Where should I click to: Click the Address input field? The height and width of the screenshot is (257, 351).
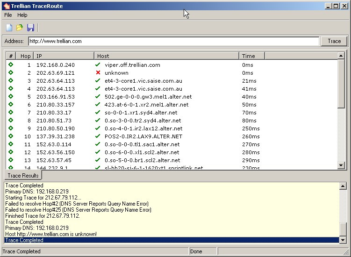tap(174, 41)
